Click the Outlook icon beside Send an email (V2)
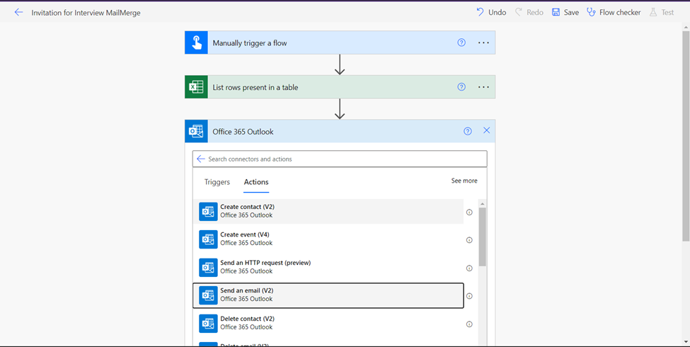Viewport: 690px width, 347px height. point(208,295)
